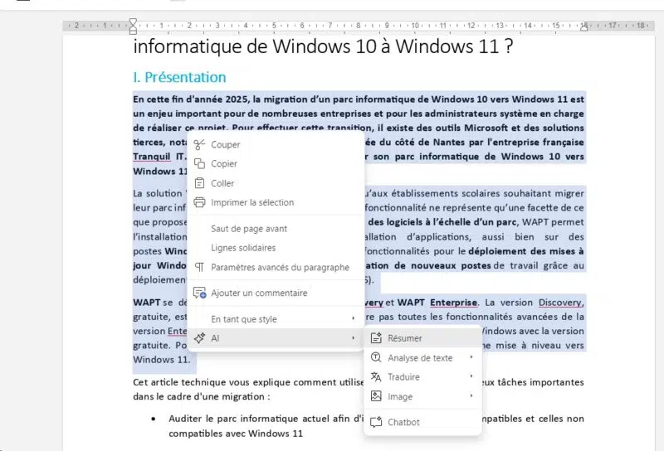Open the Traduire entry
664x451 pixels.
click(x=422, y=376)
